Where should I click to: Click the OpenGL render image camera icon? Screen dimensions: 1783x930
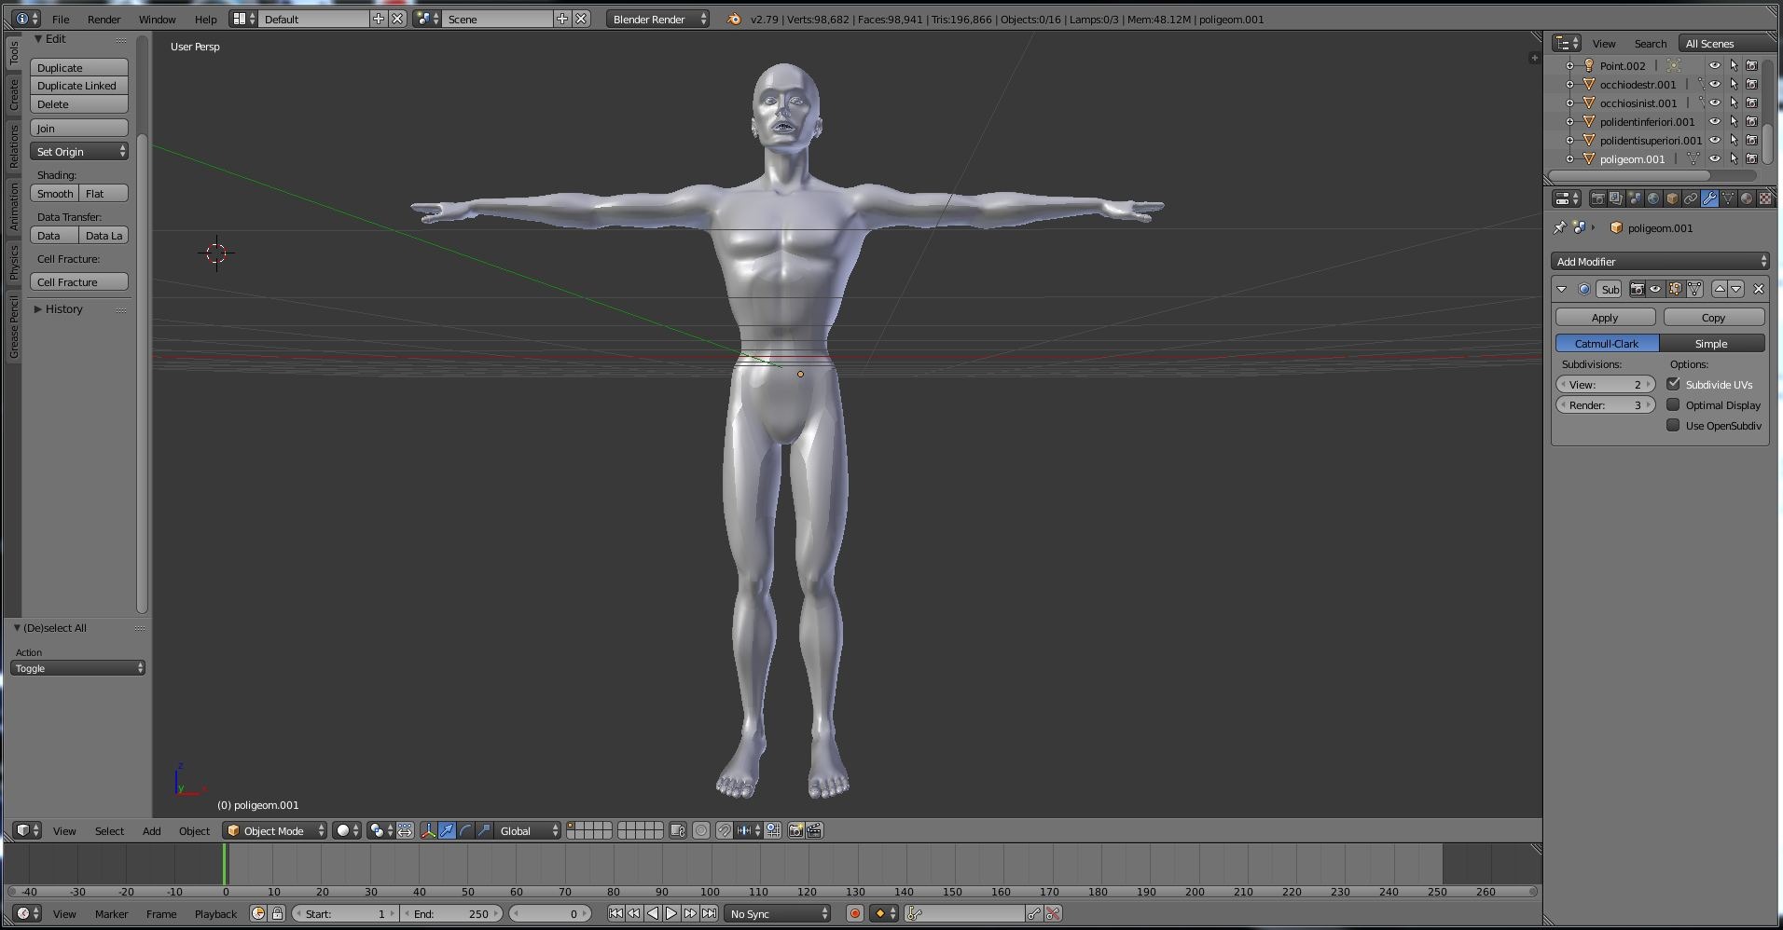coord(795,830)
